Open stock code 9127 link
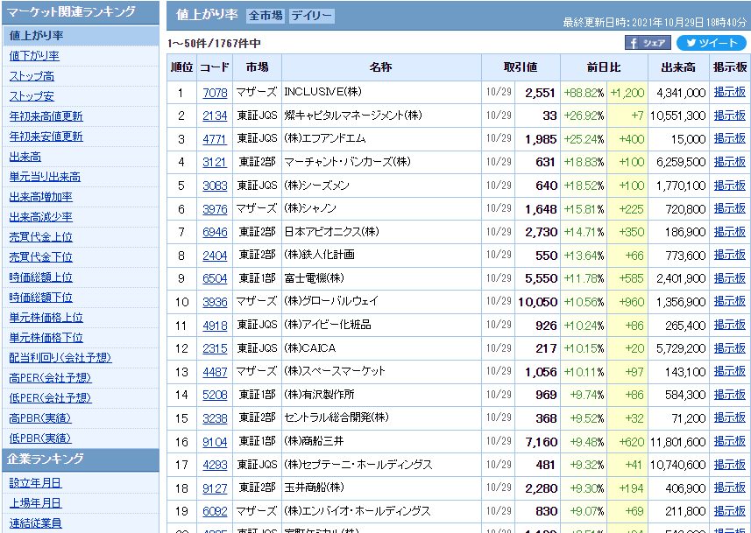This screenshot has height=533, width=751. 215,488
